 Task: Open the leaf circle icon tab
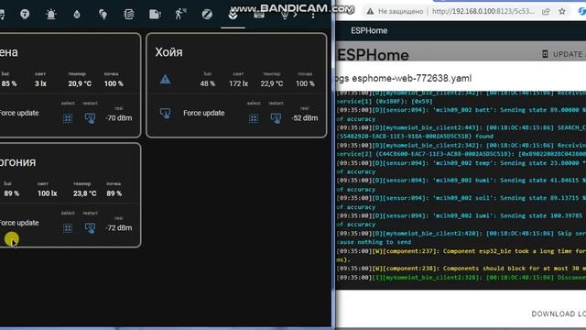(207, 15)
